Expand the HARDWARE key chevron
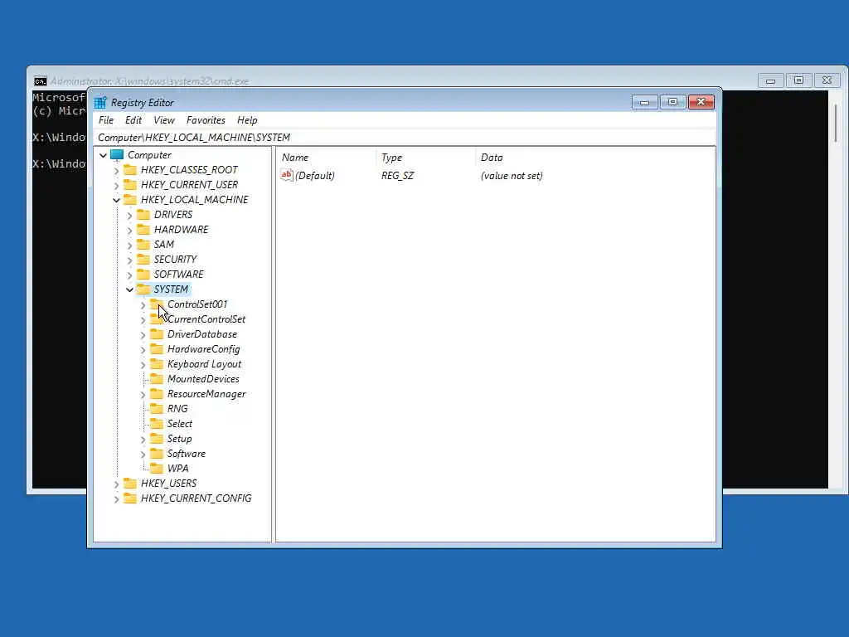Screen dimensions: 849x637 pyautogui.click(x=129, y=231)
